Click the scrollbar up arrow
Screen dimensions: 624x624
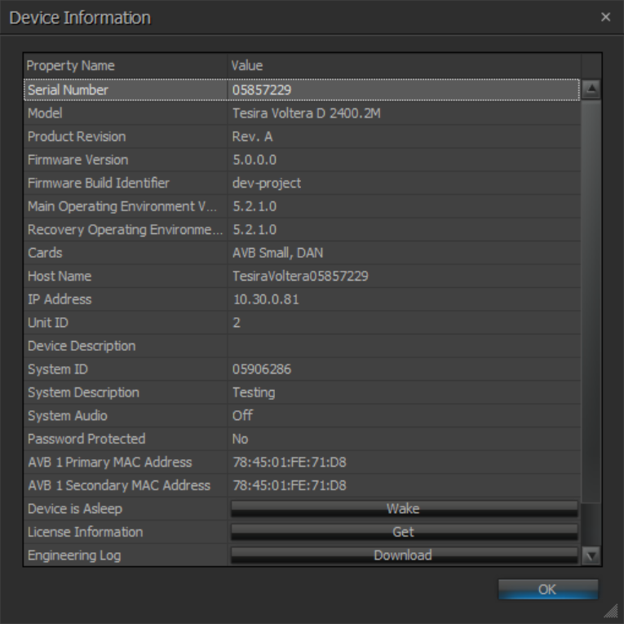point(591,89)
